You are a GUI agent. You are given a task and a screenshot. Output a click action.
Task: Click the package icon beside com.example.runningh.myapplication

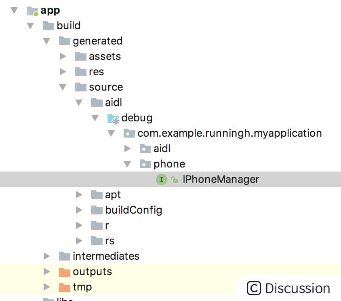point(129,133)
